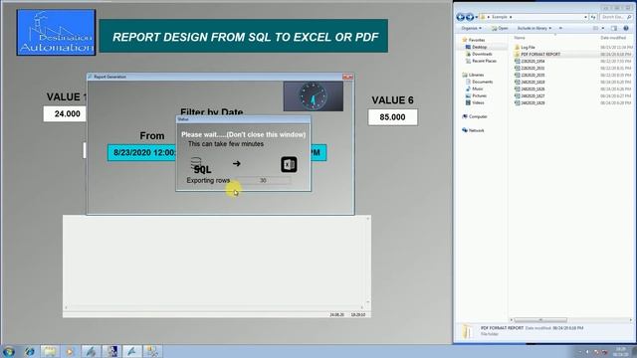Click the VALUE 6 field showing 85.000

pos(392,117)
